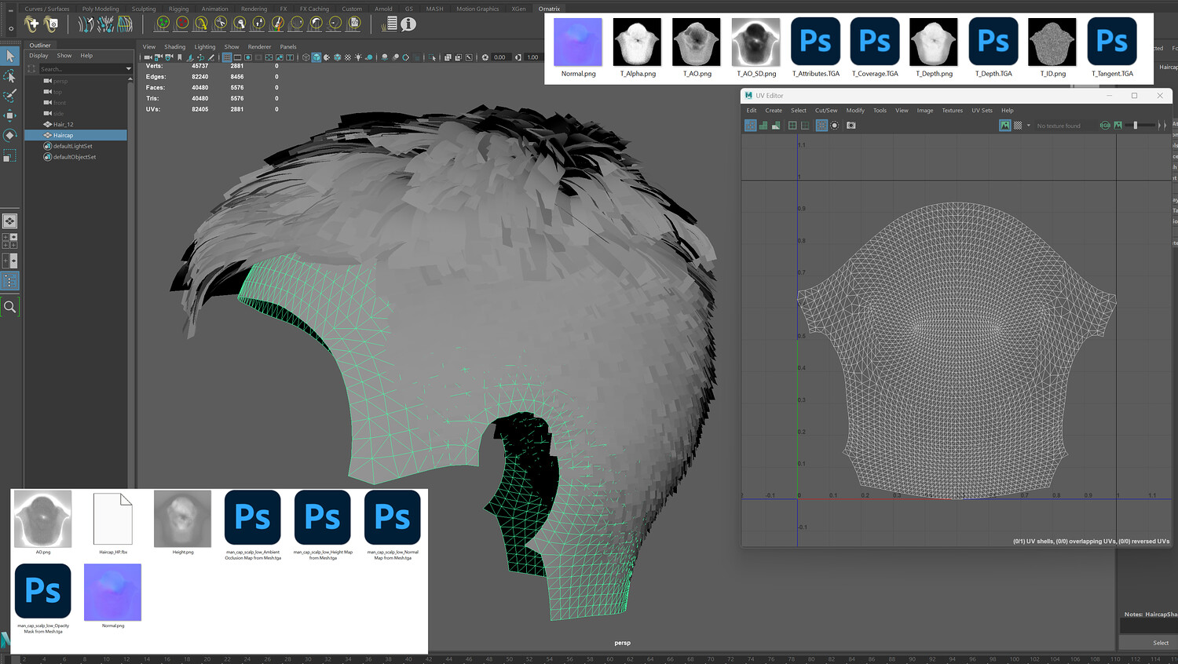Click the Ornatrix script page shelf icon
The width and height of the screenshot is (1178, 664).
tap(353, 24)
